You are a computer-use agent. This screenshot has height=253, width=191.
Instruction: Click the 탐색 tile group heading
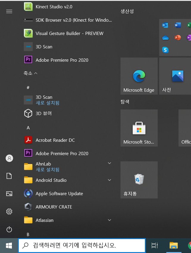(125, 102)
